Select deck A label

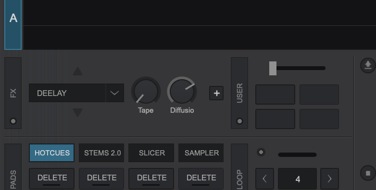pyautogui.click(x=13, y=24)
